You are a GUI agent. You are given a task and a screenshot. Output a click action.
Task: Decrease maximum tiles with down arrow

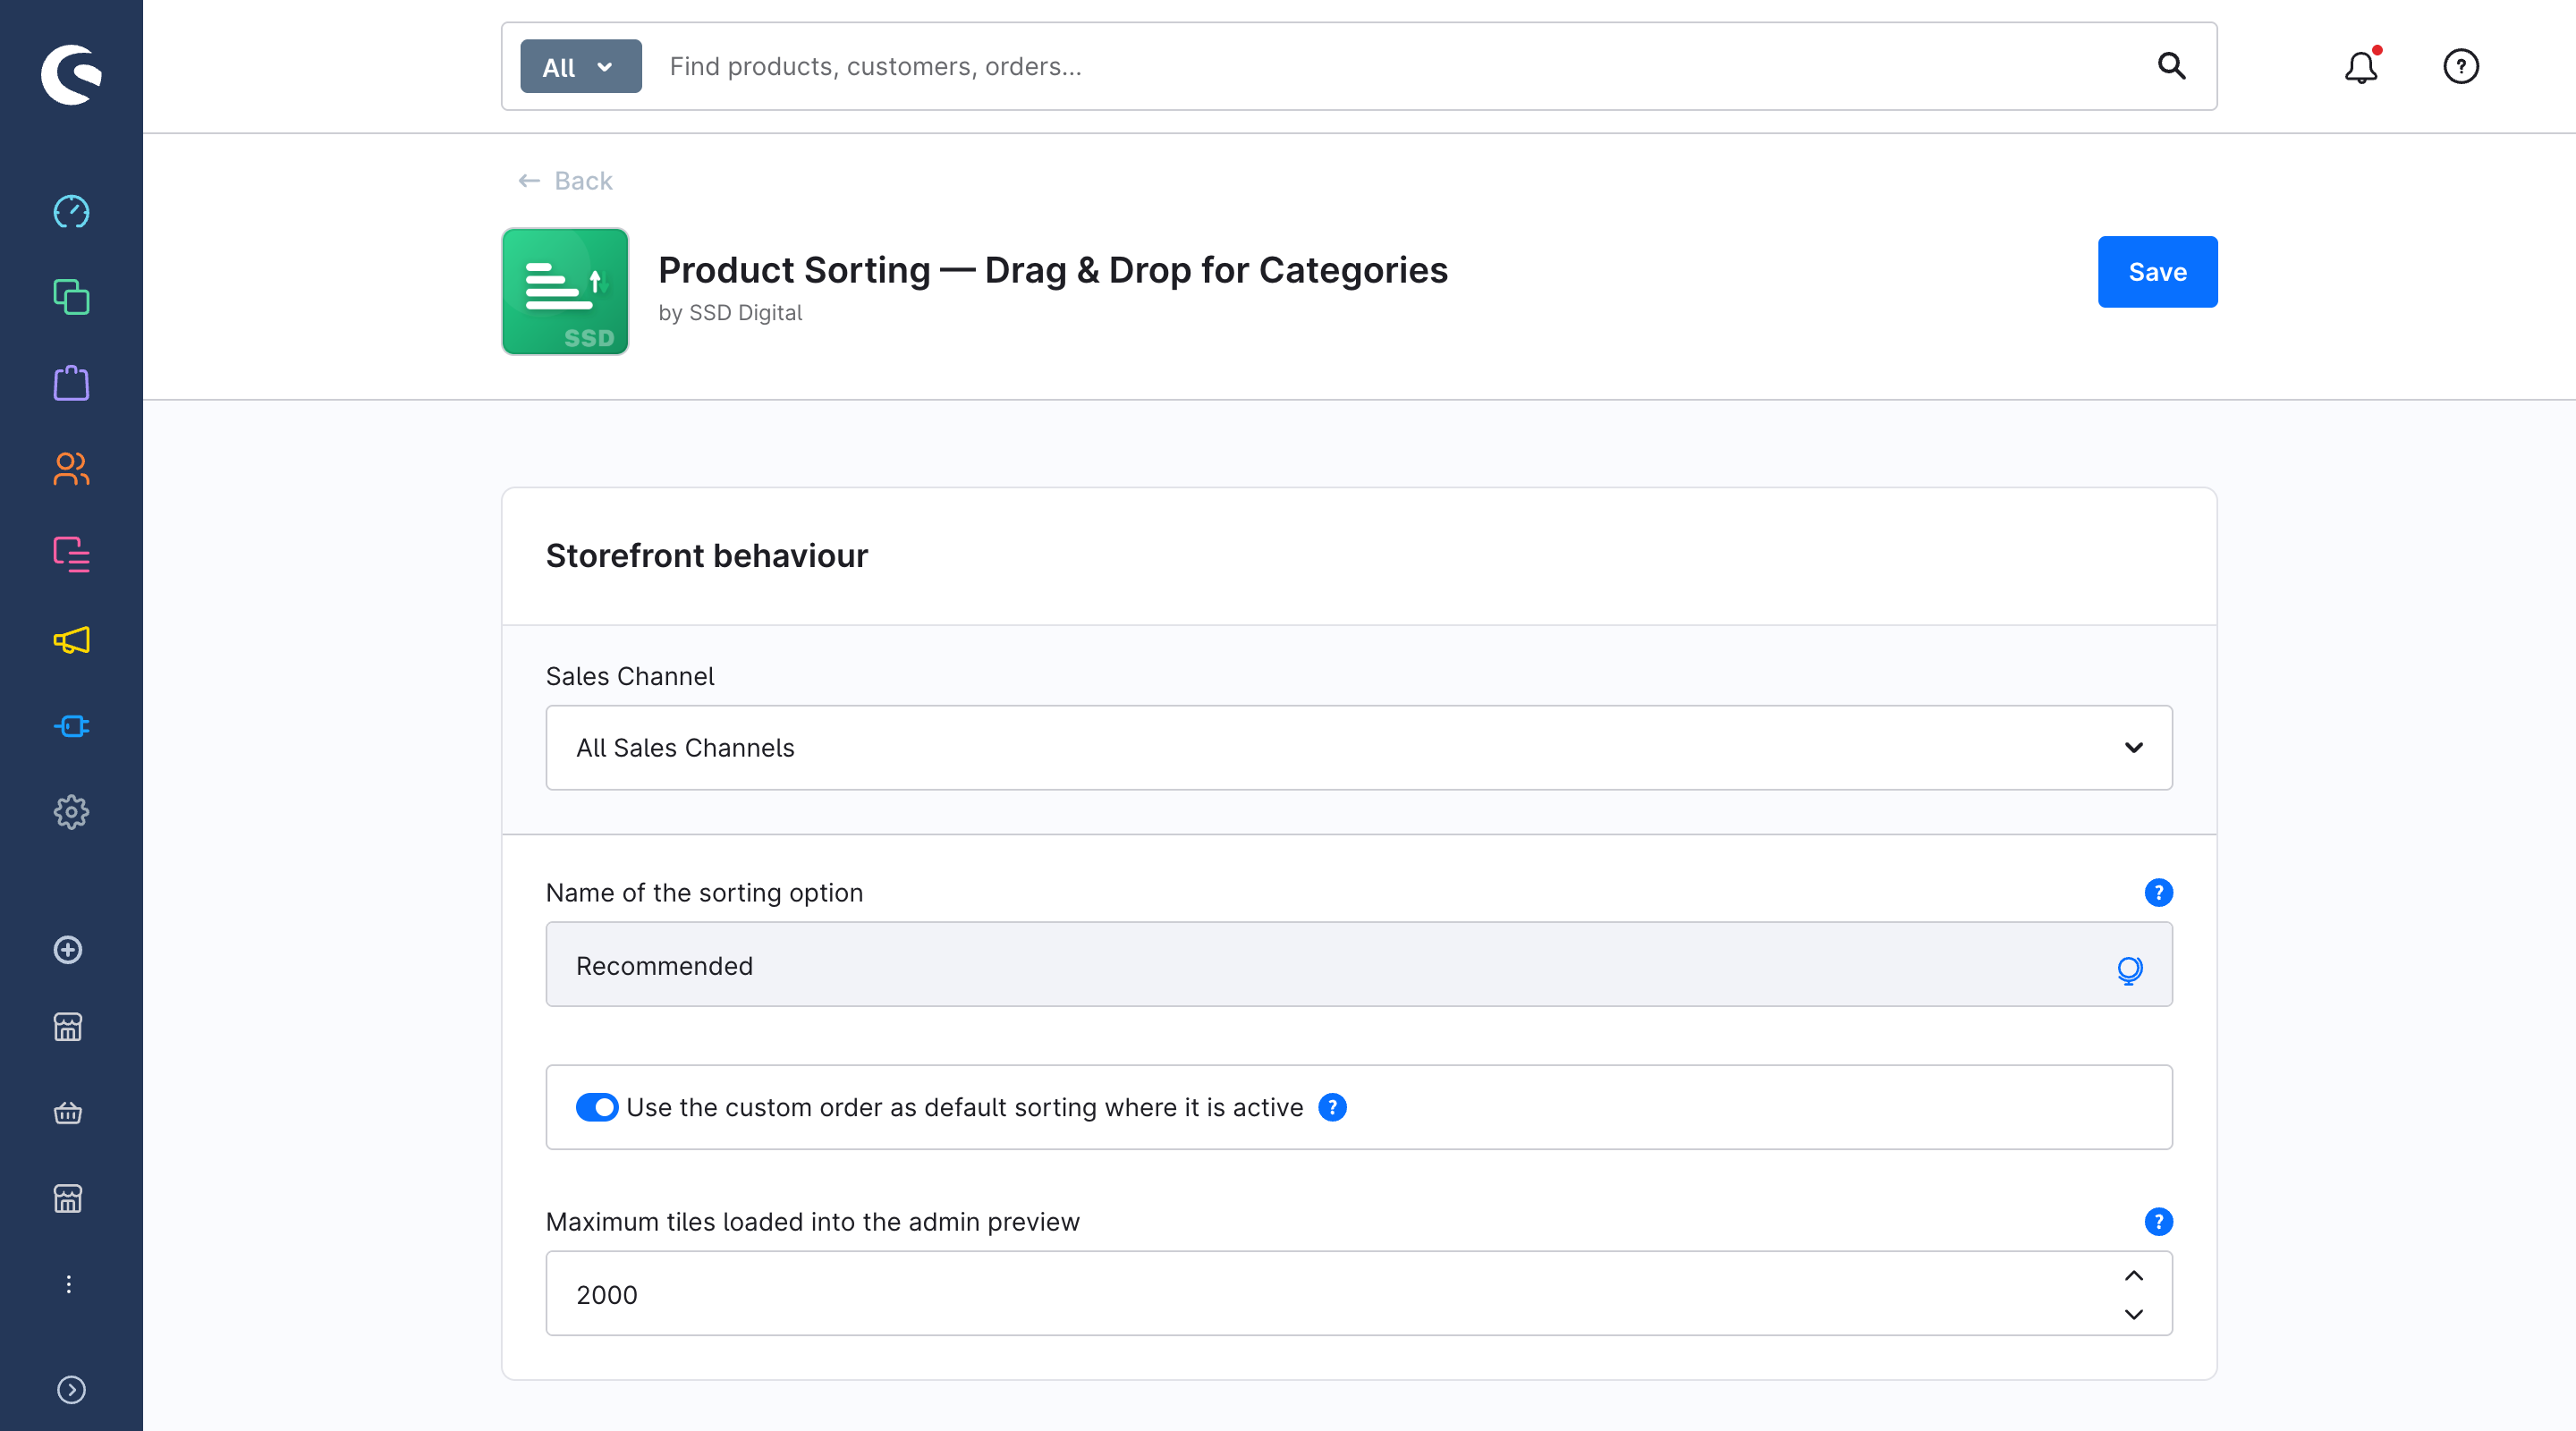click(2133, 1314)
